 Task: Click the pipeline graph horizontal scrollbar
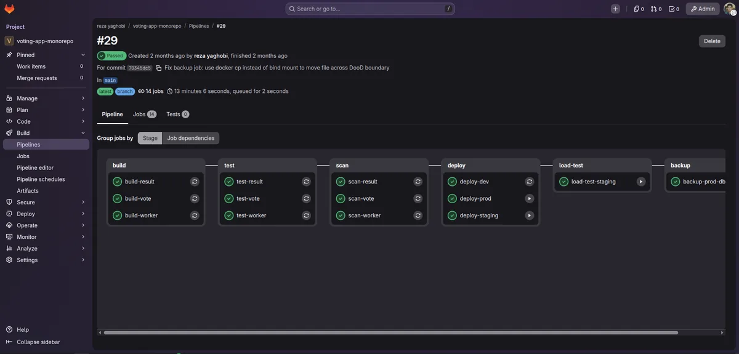[391, 332]
